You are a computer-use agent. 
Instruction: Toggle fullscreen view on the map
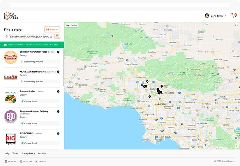[236, 25]
